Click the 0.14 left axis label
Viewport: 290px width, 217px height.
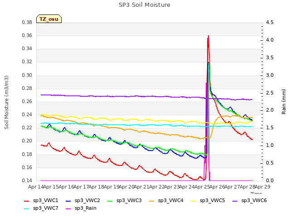(x=27, y=180)
